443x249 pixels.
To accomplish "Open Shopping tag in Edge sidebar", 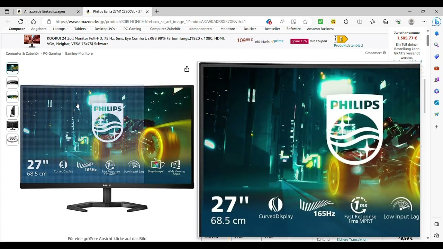I will pyautogui.click(x=437, y=56).
